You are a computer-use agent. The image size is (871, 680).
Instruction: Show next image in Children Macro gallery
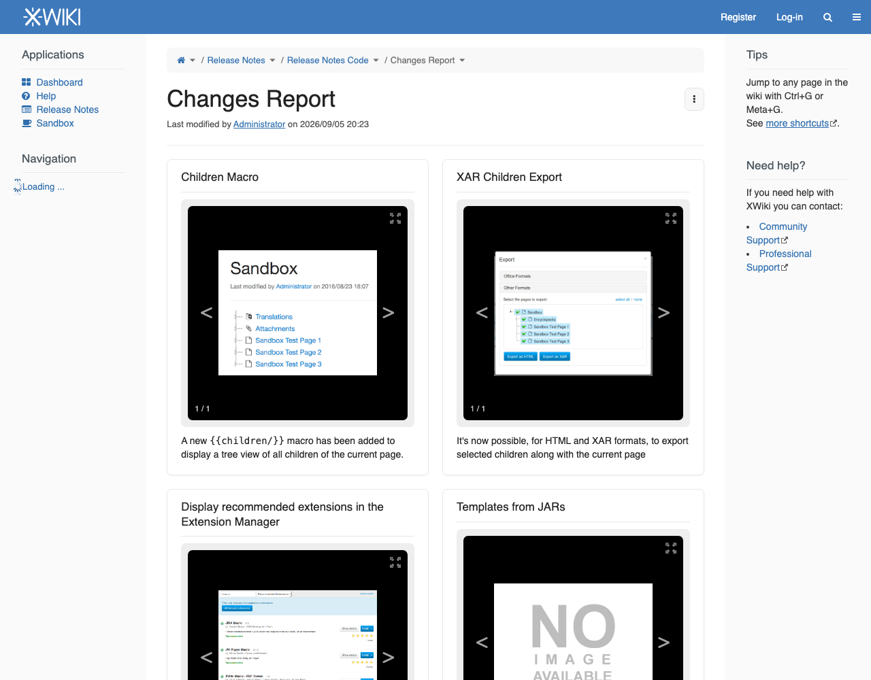click(388, 313)
